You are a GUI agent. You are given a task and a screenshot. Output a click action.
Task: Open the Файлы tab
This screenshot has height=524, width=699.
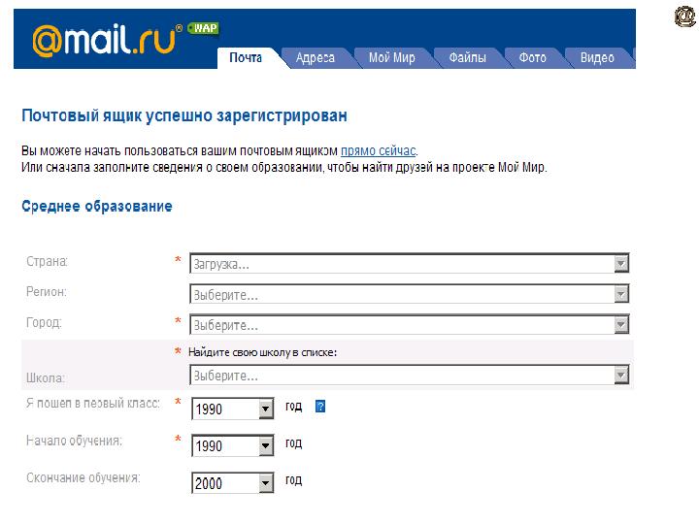pyautogui.click(x=467, y=58)
